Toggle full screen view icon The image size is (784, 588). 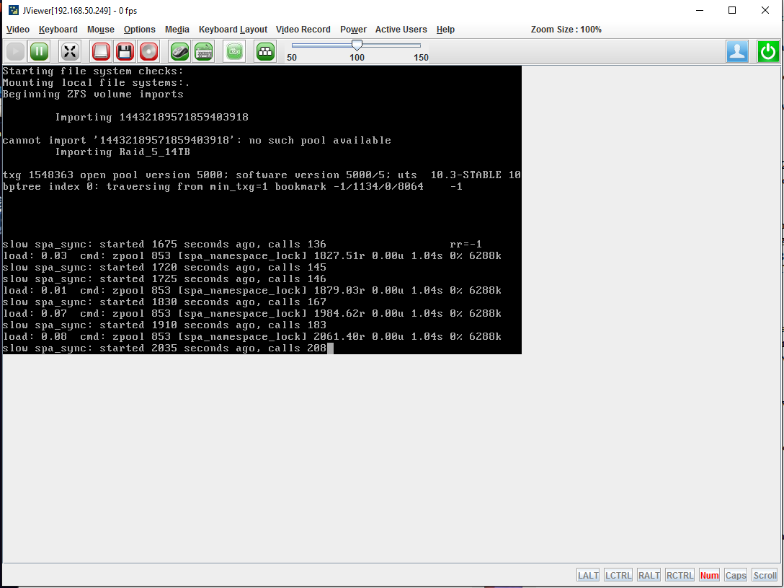(70, 51)
